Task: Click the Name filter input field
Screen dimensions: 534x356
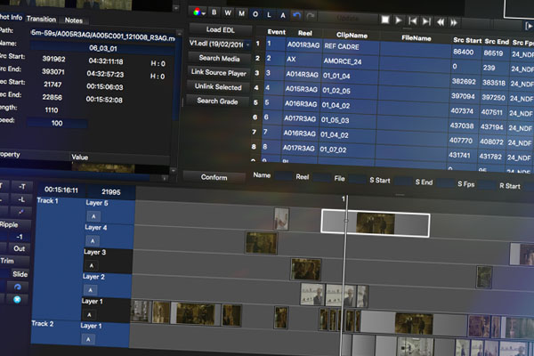Action: 283,176
